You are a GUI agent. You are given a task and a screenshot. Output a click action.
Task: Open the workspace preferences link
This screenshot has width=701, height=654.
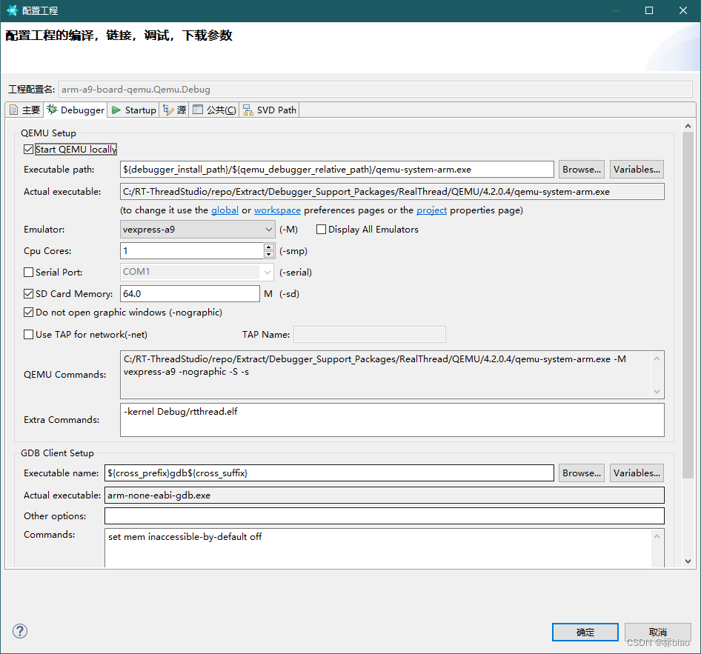(277, 210)
